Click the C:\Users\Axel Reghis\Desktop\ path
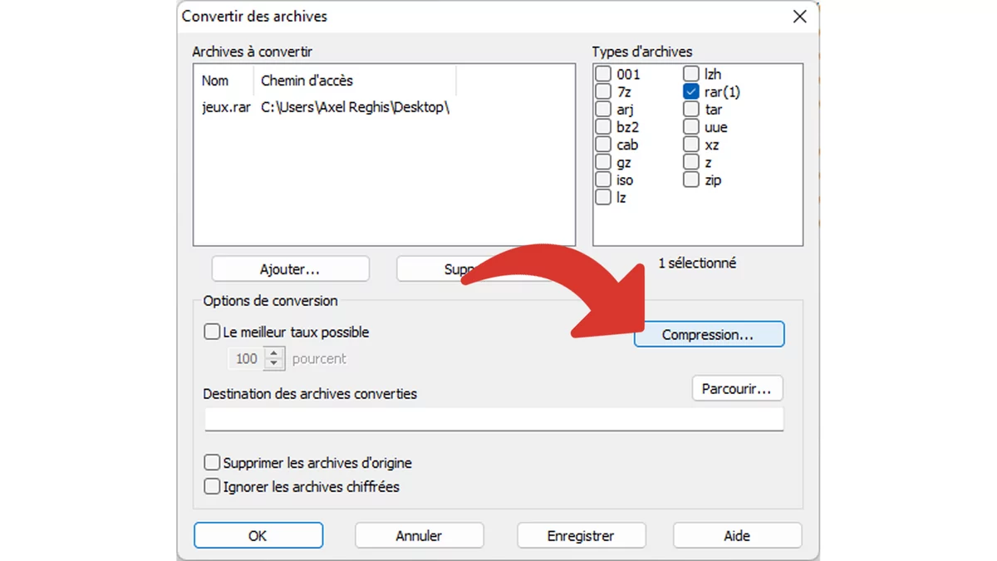The width and height of the screenshot is (997, 561). tap(355, 107)
